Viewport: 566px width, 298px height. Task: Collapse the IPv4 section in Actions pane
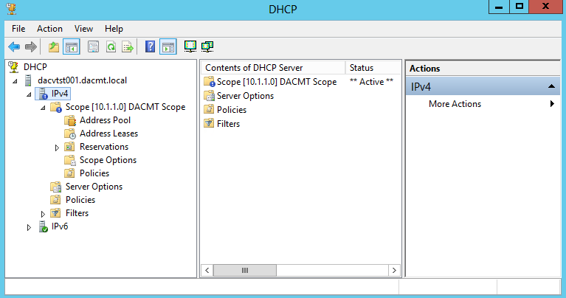[551, 86]
